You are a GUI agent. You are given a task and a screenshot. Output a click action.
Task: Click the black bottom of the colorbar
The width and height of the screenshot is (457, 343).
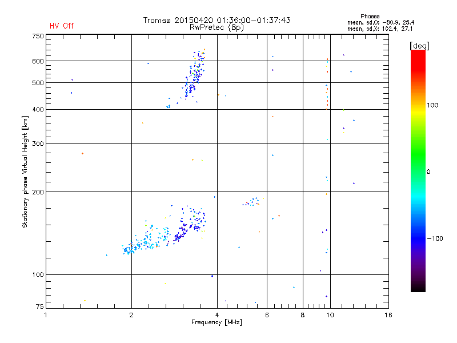[x=418, y=288]
